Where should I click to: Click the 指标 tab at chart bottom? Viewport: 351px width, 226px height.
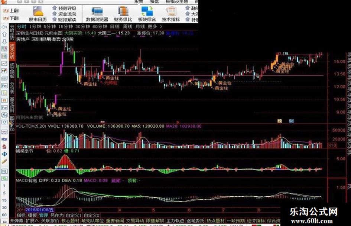click(21, 215)
